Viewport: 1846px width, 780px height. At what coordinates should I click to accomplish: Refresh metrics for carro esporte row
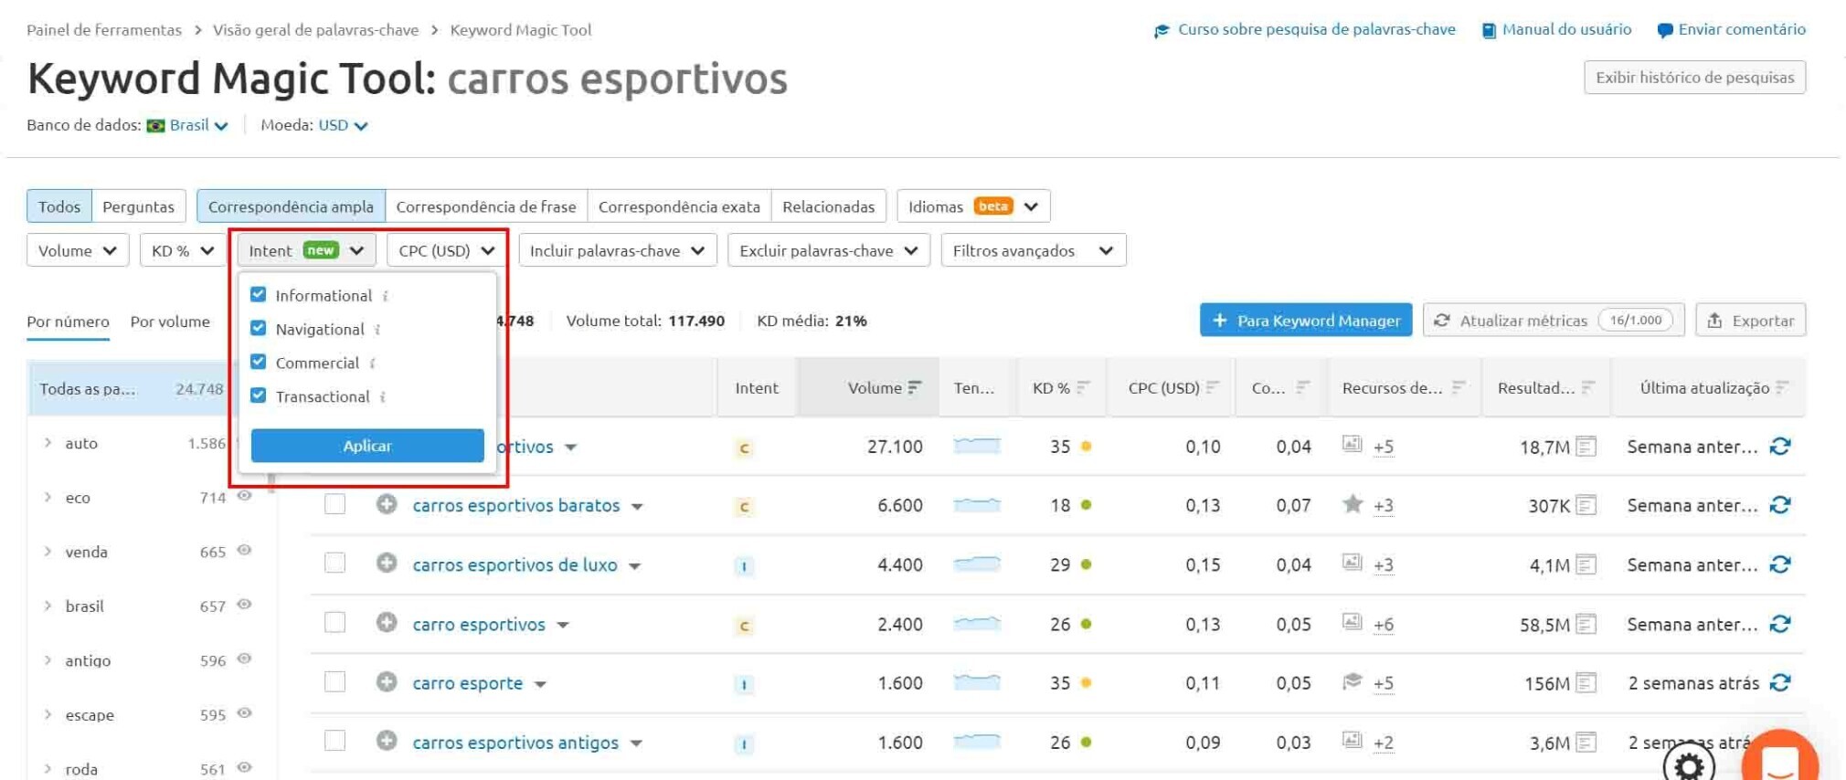point(1779,682)
